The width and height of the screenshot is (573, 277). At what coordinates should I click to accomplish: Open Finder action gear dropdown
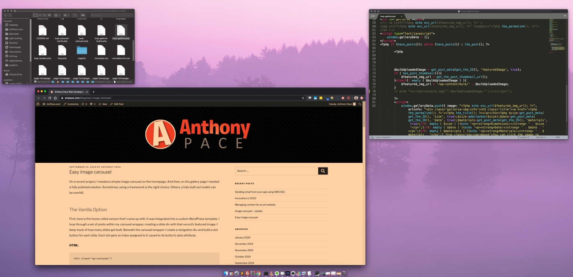67,15
